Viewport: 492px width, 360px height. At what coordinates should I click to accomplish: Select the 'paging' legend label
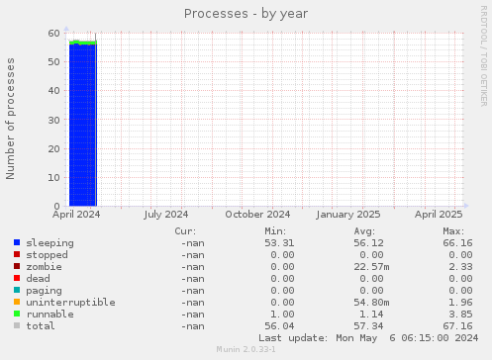click(44, 291)
